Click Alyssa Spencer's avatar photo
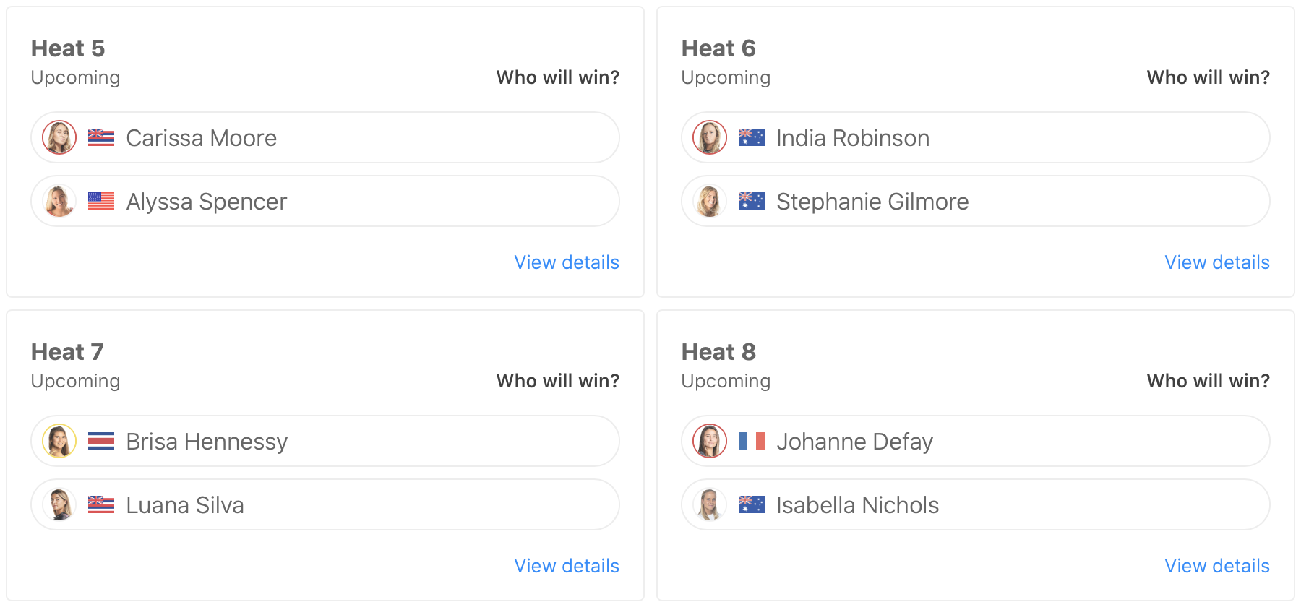The image size is (1301, 610). 59,201
